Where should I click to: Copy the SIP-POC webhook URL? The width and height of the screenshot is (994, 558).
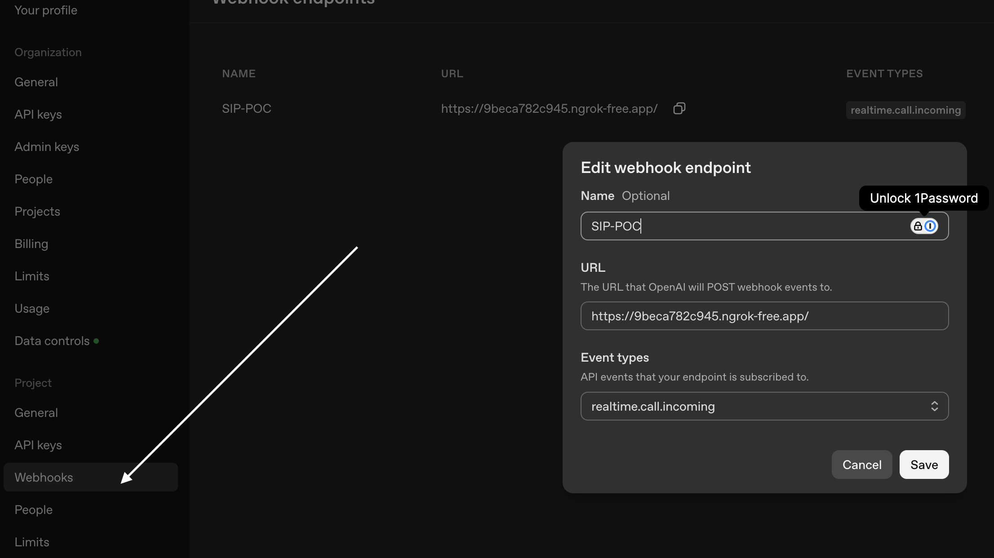pos(679,108)
